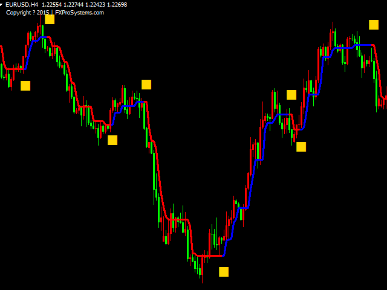Click the yellow square at far left edge
The height and width of the screenshot is (290, 387).
click(x=25, y=86)
